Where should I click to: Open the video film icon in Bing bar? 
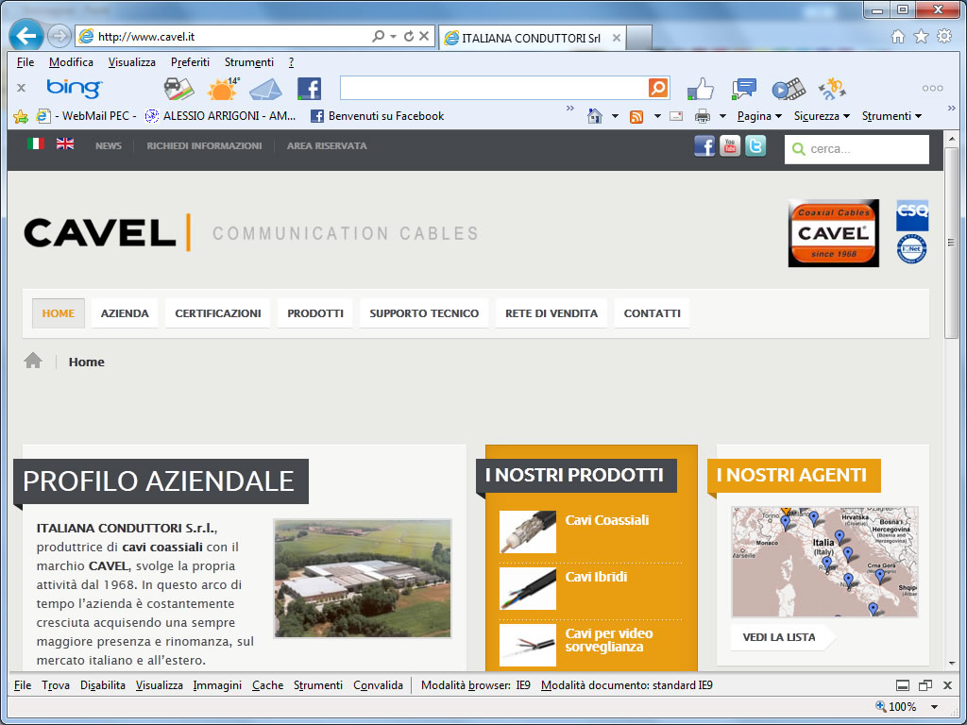(789, 89)
